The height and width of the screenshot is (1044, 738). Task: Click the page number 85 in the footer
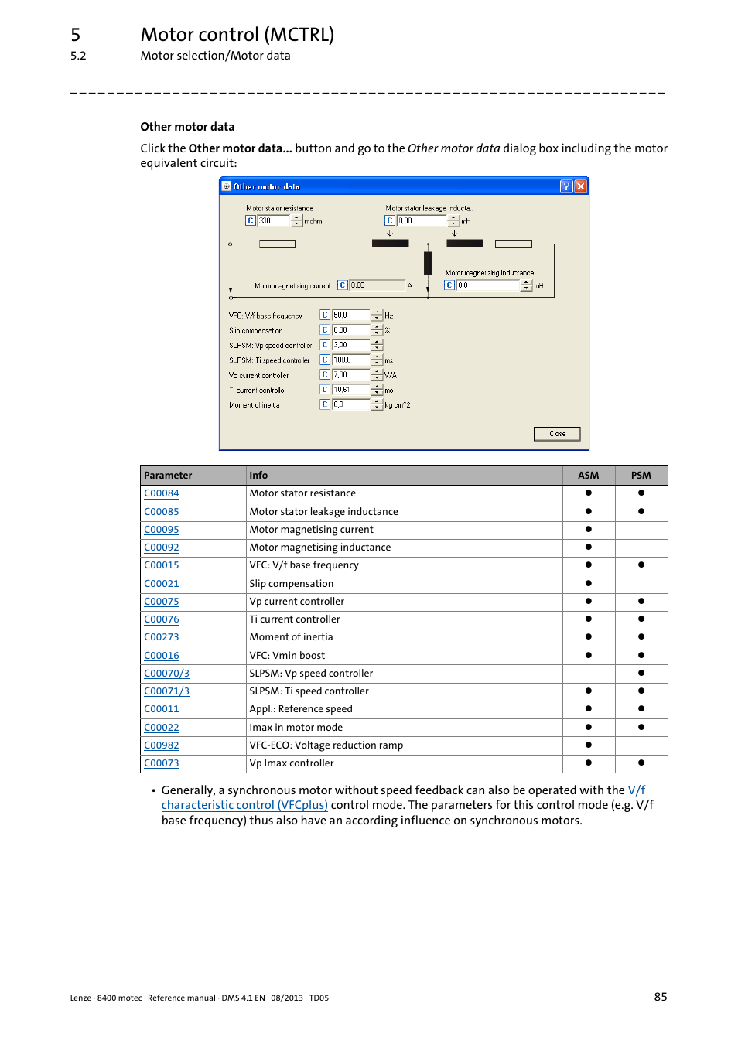tap(661, 997)
